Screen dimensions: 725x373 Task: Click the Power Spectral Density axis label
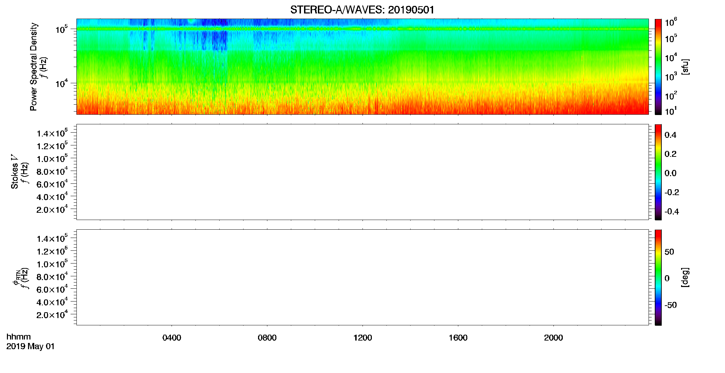click(34, 67)
